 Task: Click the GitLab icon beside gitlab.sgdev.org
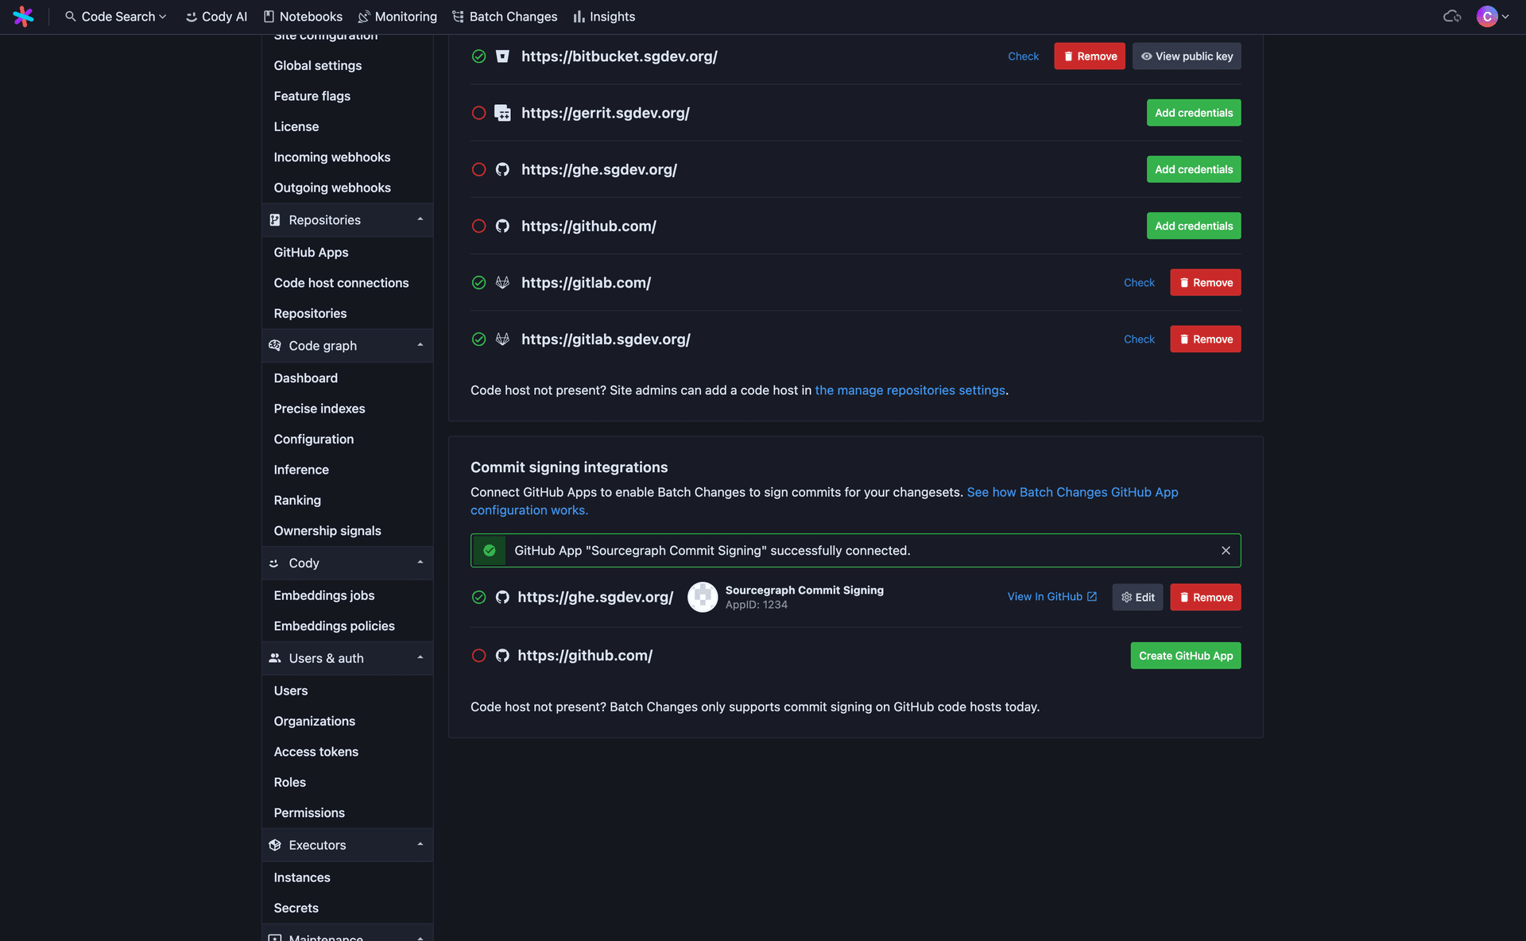click(502, 339)
